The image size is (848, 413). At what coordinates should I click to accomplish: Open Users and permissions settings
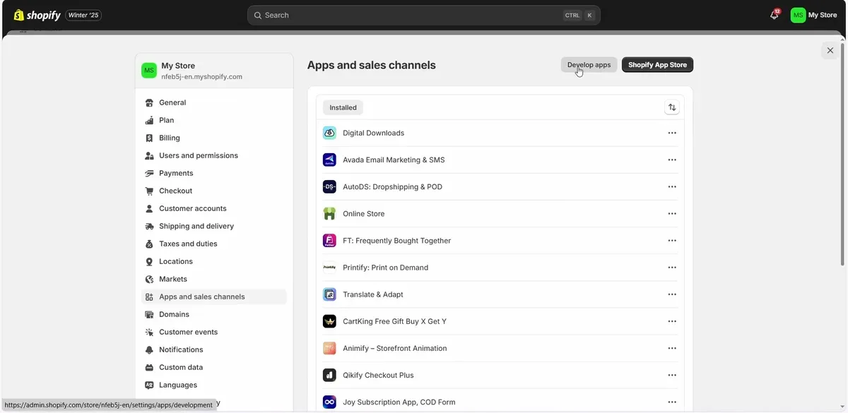click(214, 155)
